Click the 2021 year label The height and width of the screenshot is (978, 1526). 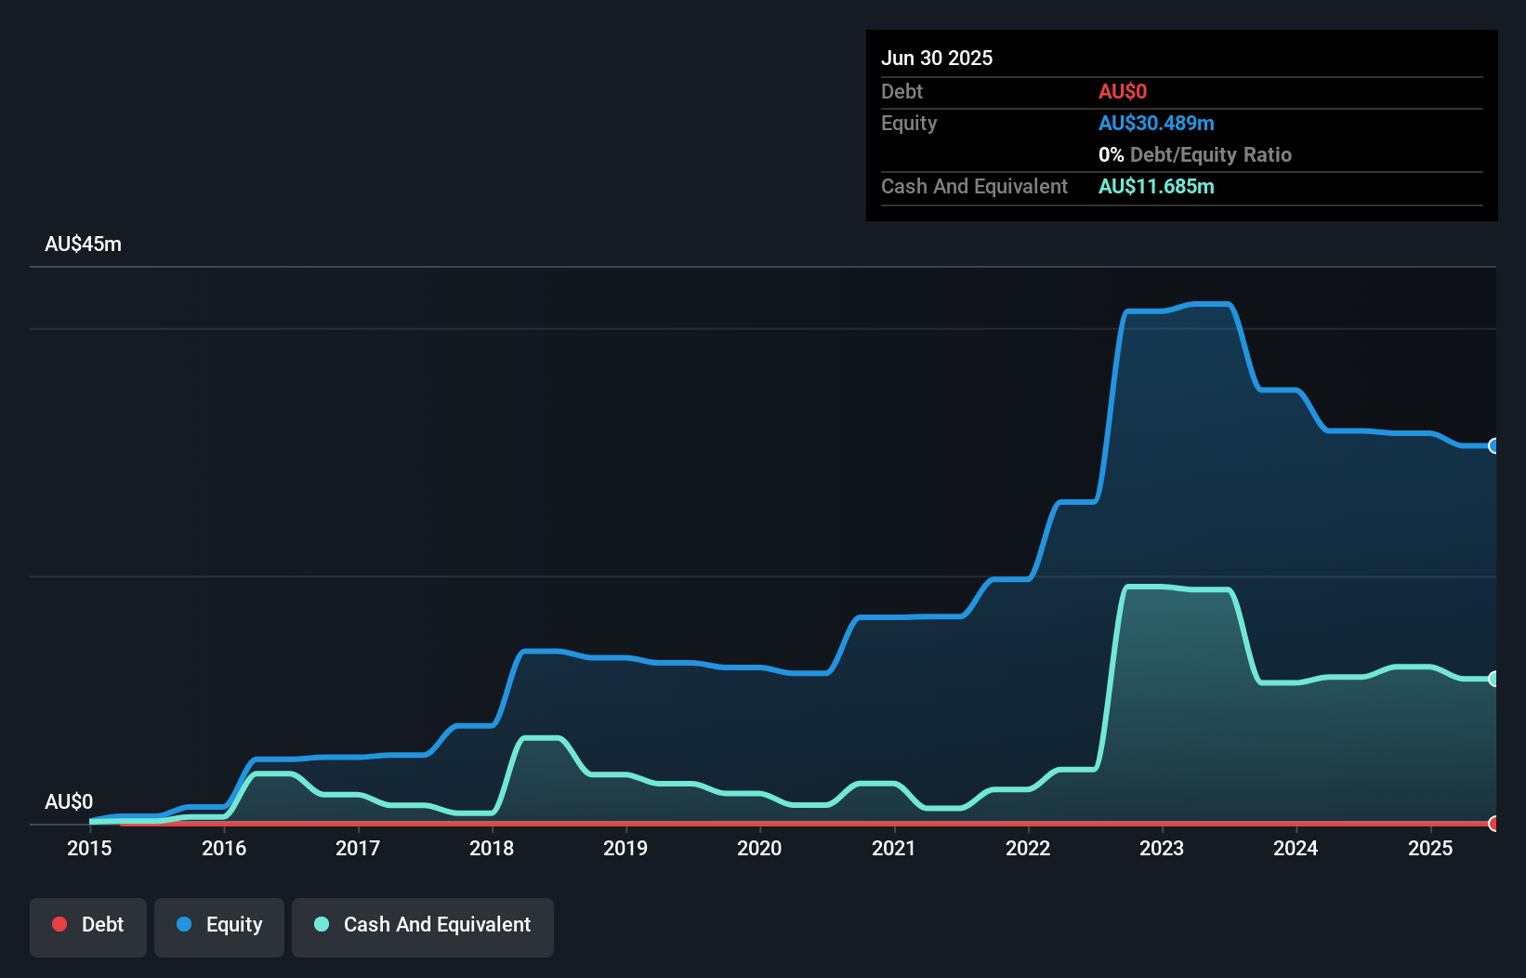point(893,848)
